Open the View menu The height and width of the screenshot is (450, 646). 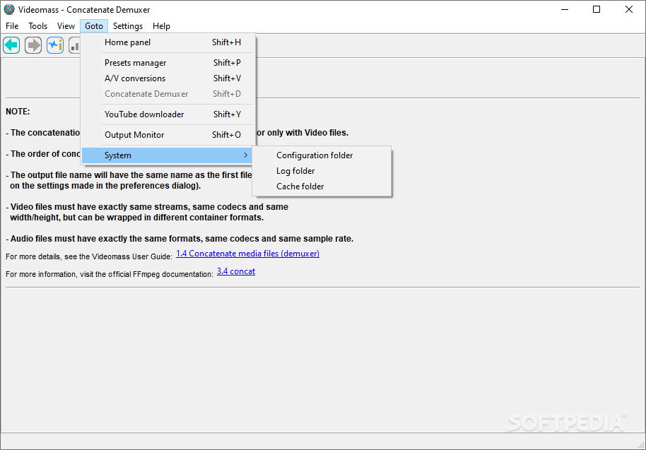(x=66, y=26)
